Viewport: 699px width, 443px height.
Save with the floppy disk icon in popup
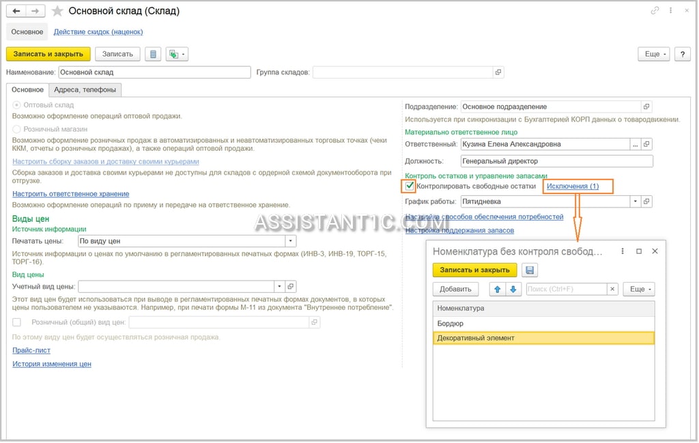point(530,270)
